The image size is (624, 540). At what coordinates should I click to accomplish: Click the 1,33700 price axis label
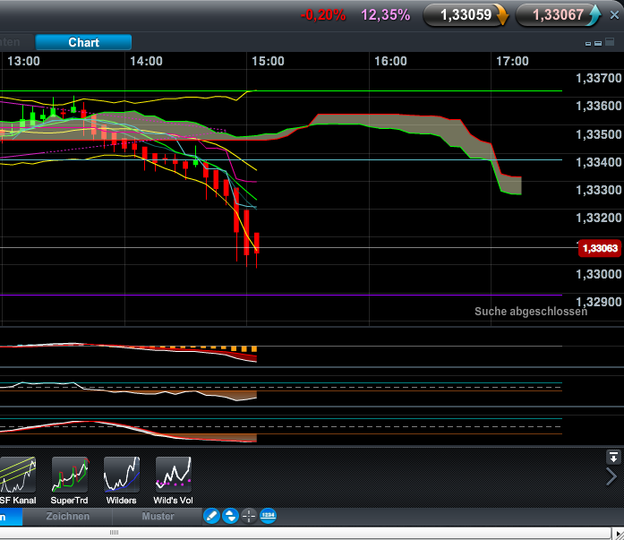click(599, 78)
